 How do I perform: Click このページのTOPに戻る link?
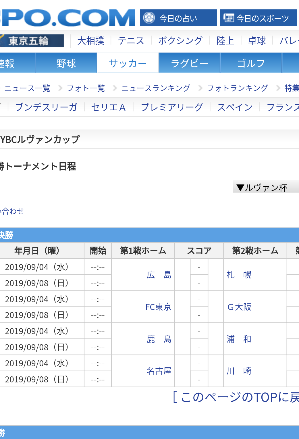[x=236, y=397]
